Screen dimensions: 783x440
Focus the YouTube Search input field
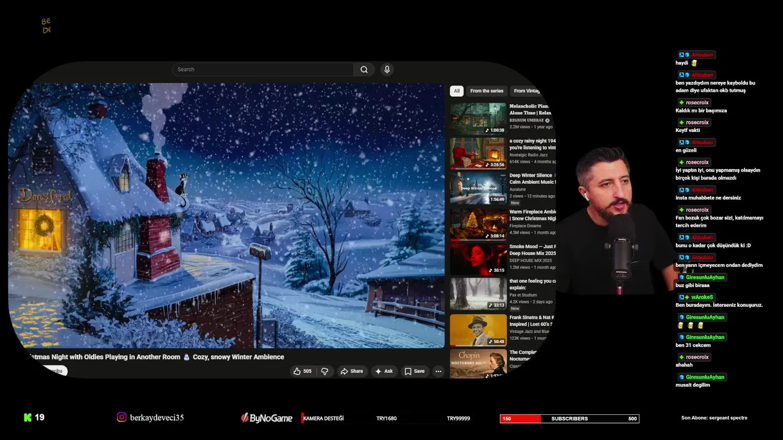tap(263, 70)
